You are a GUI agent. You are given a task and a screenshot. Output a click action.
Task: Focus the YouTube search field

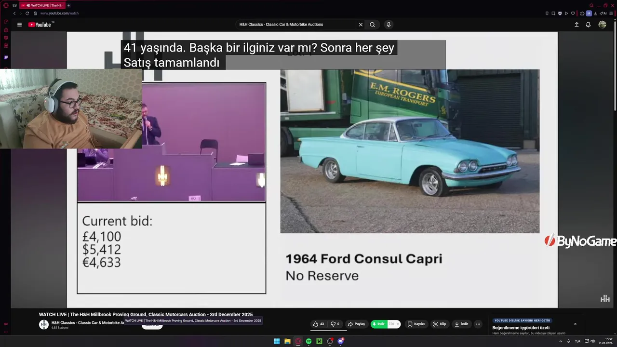(296, 25)
